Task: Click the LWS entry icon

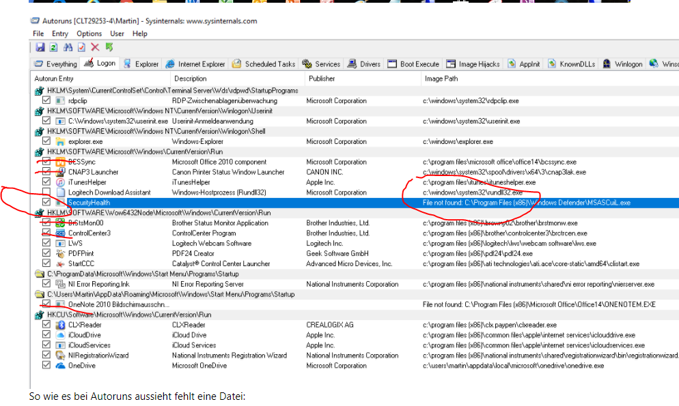Action: (x=60, y=243)
